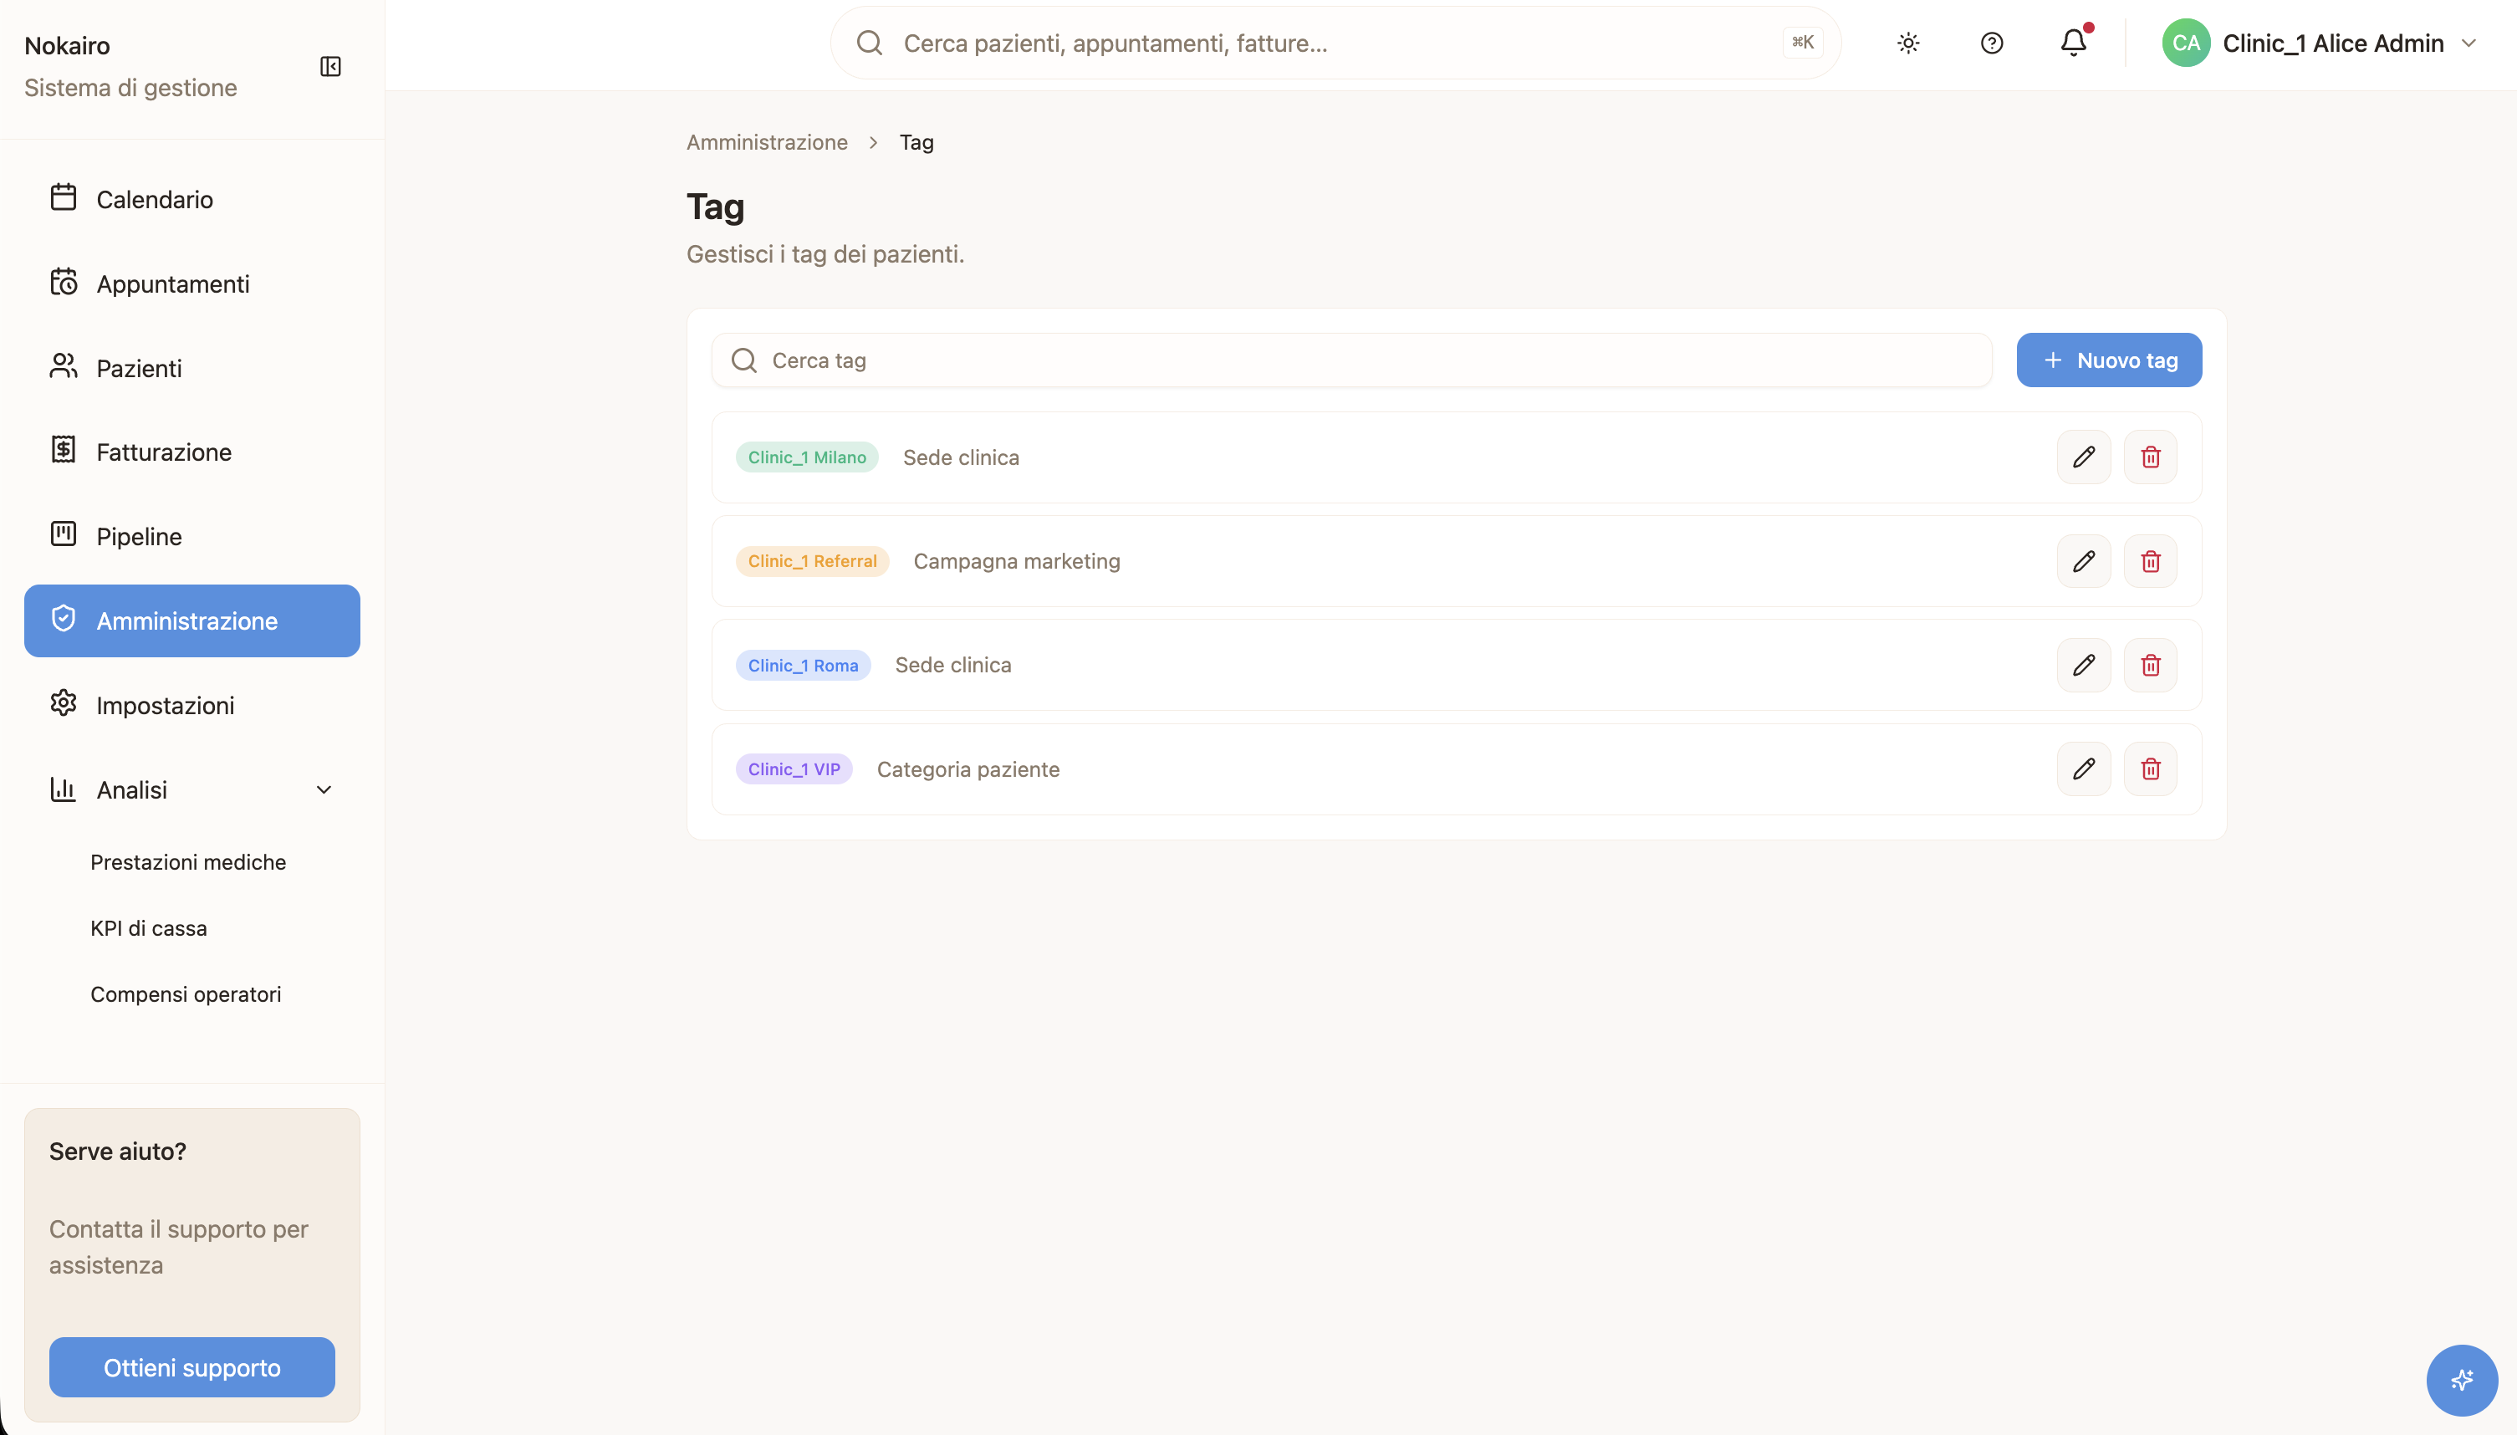Click the Campagna marketing description text
Image resolution: width=2517 pixels, height=1435 pixels.
point(1016,562)
